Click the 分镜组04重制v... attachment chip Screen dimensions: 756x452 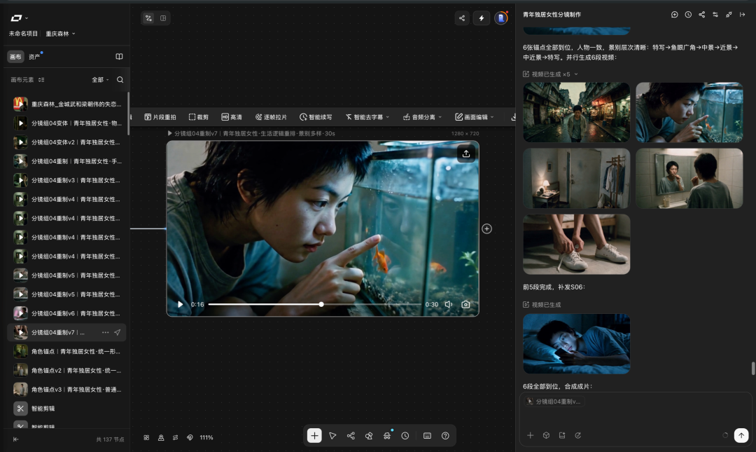(554, 402)
